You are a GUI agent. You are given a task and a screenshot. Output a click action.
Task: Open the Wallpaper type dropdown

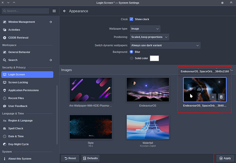point(145,29)
